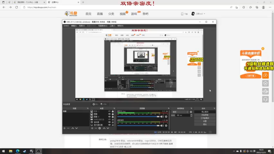Toggle visibility eye for 图像 1 source

(x=109, y=111)
